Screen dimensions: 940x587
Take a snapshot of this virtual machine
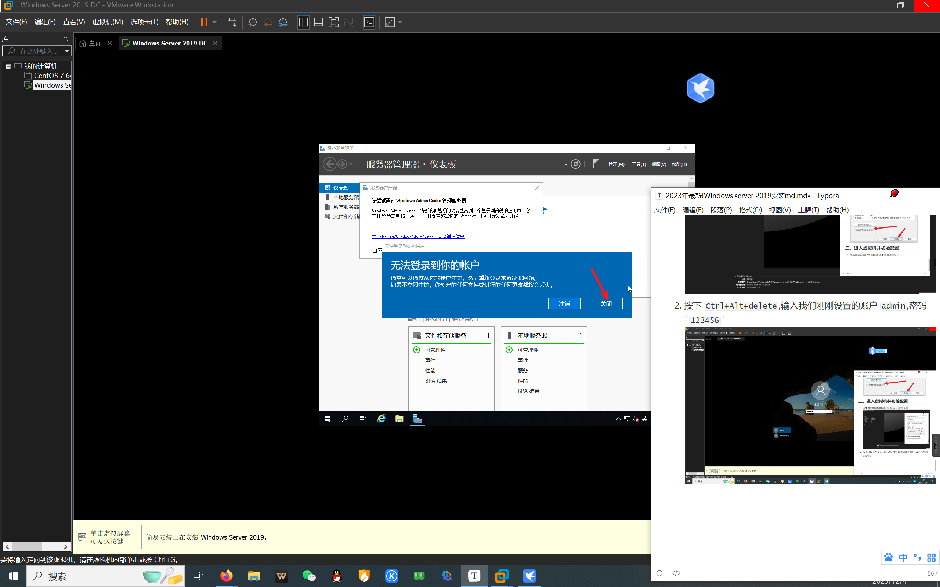click(x=253, y=22)
